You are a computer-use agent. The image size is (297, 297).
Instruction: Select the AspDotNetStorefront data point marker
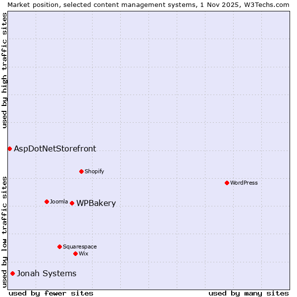pyautogui.click(x=9, y=148)
